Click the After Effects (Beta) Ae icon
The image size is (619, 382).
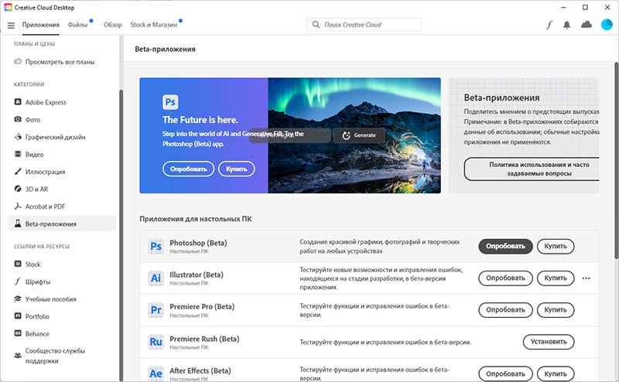click(x=156, y=373)
